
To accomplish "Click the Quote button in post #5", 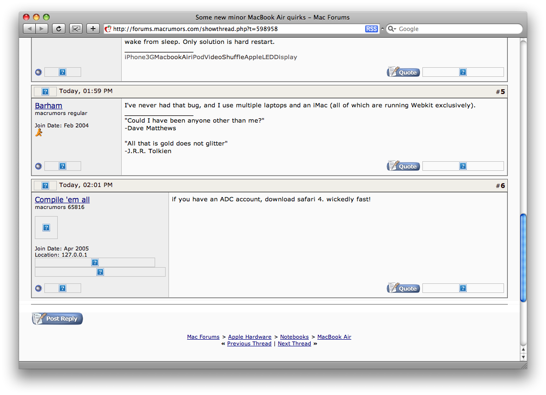I will point(403,166).
